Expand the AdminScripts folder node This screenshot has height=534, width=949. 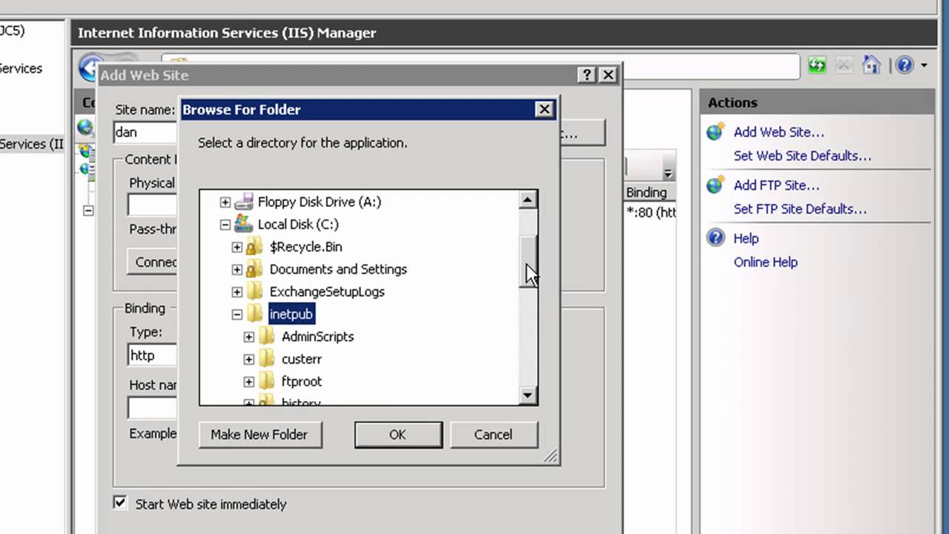(x=249, y=337)
